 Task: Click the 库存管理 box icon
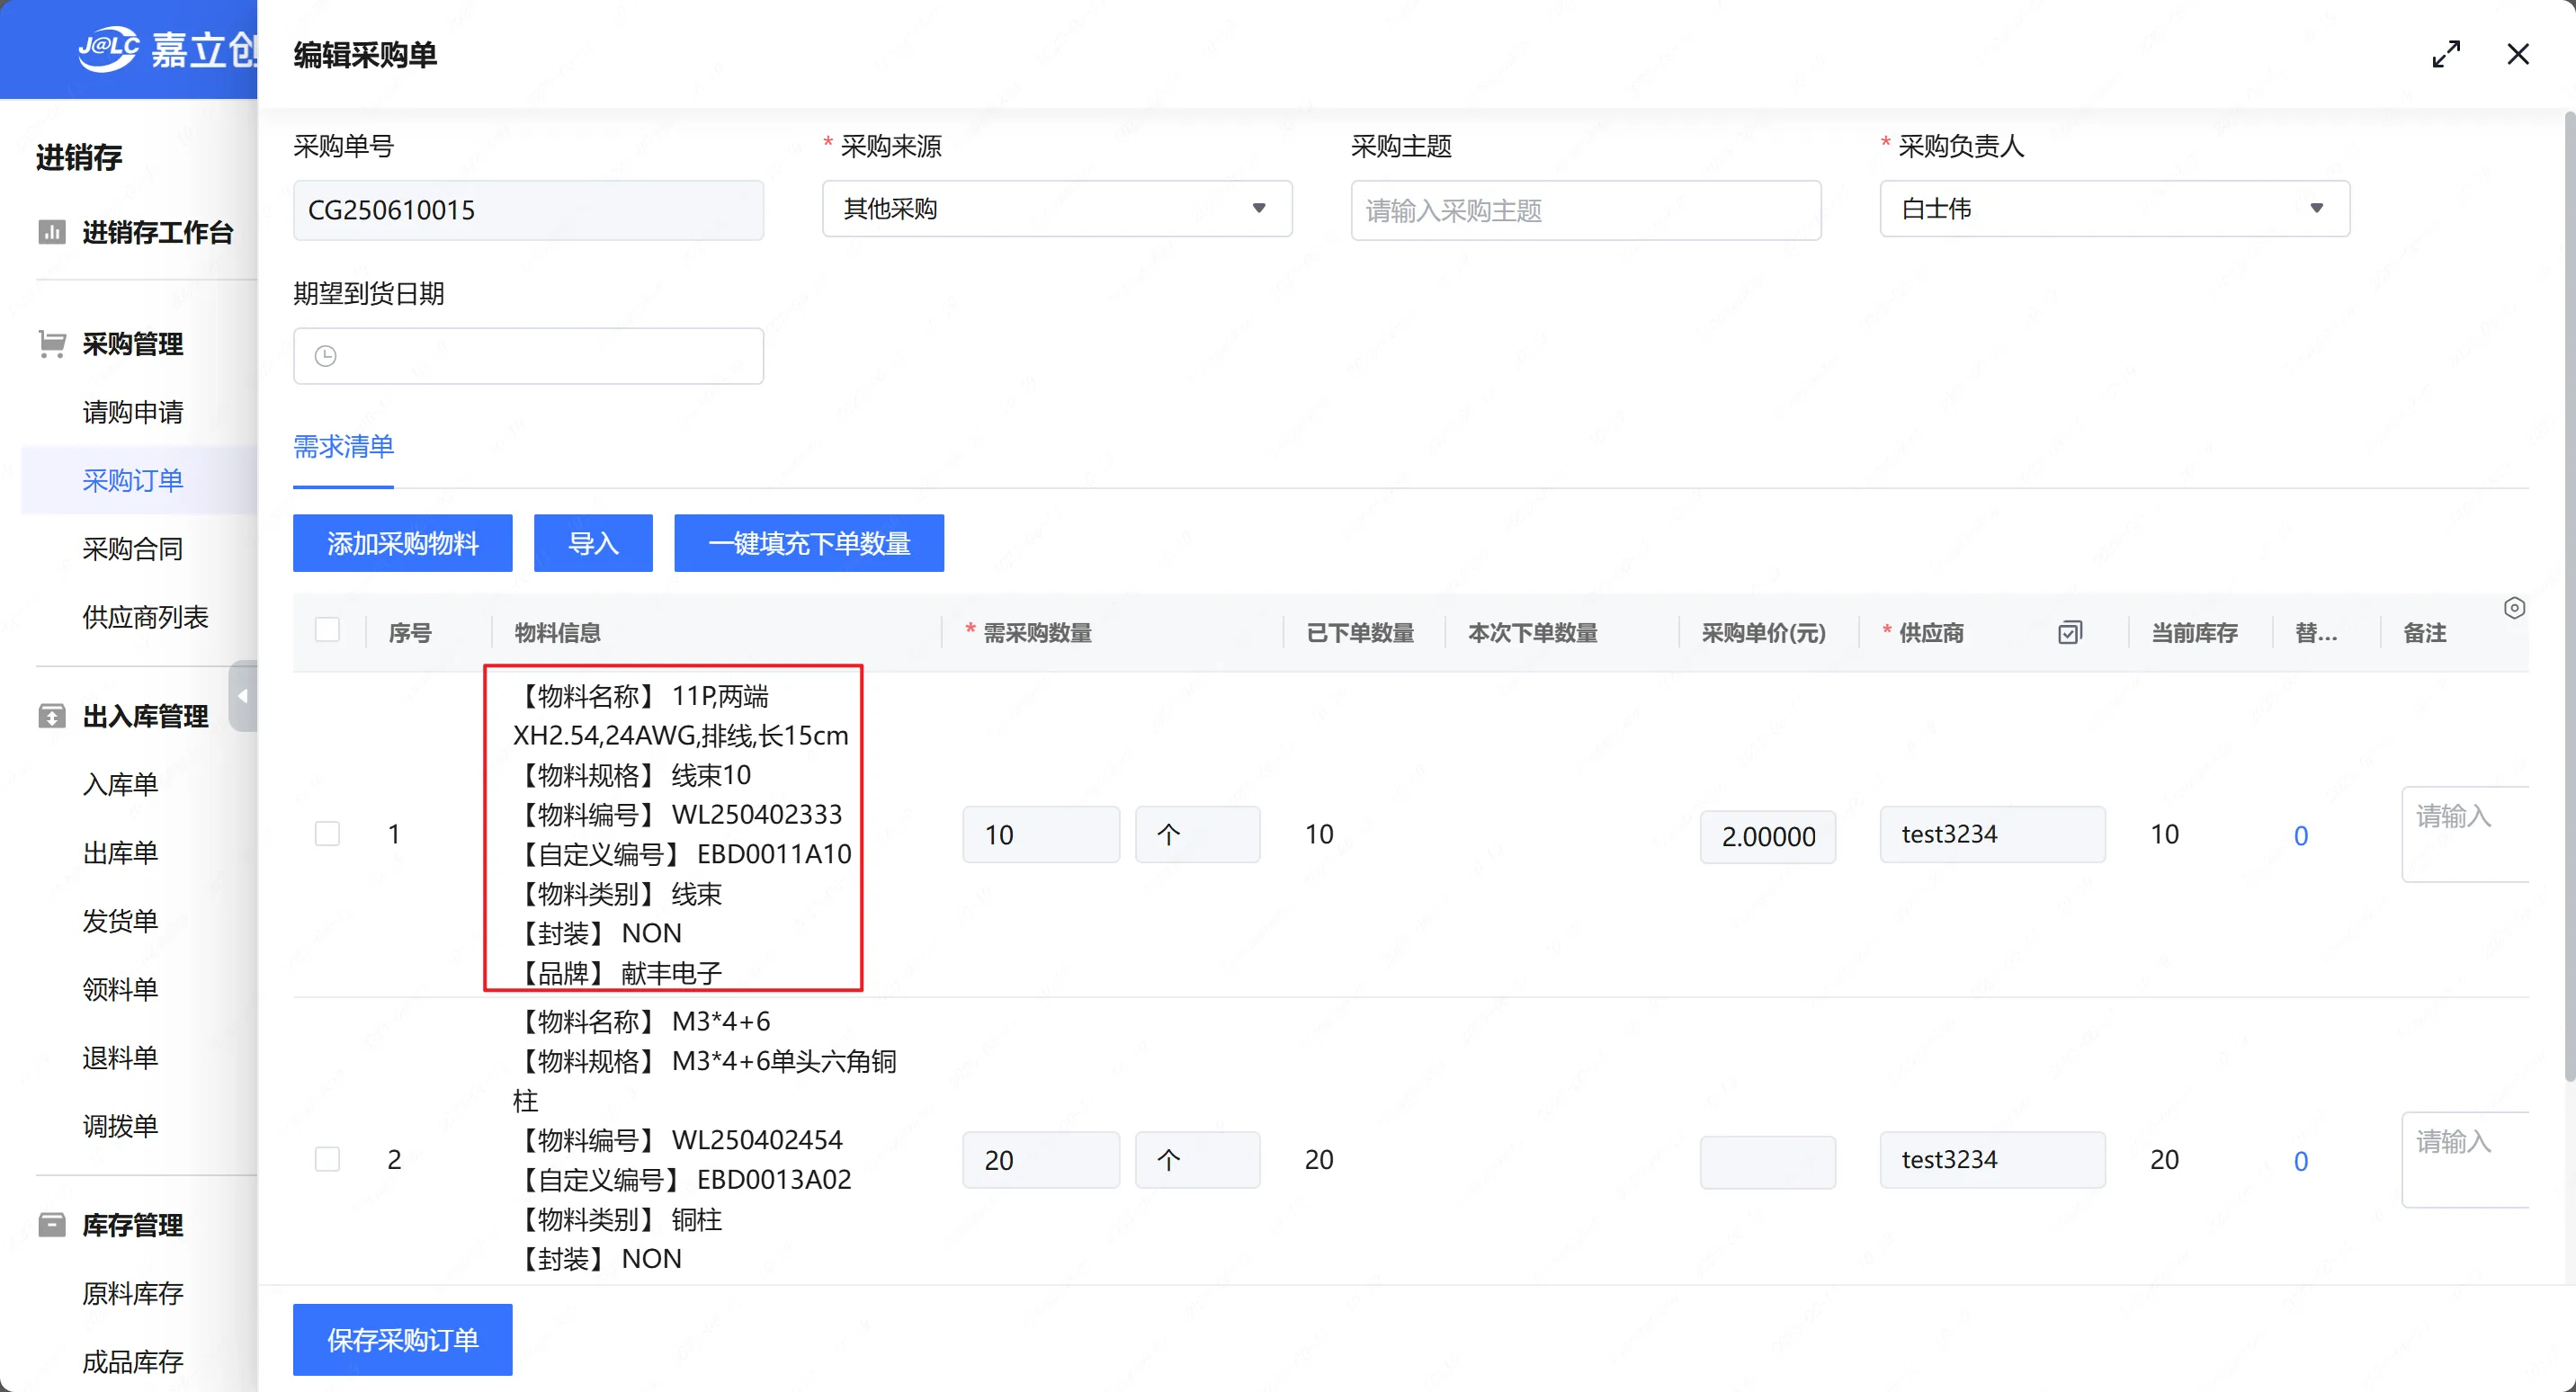tap(52, 1225)
